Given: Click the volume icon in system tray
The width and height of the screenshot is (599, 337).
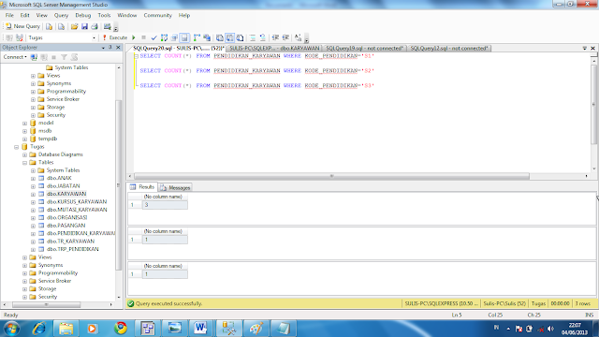Looking at the screenshot, I should 550,329.
